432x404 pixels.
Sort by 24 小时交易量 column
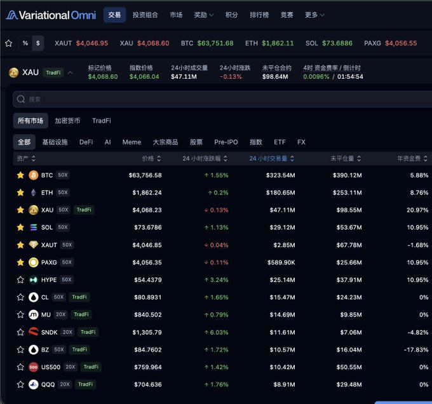click(x=272, y=158)
